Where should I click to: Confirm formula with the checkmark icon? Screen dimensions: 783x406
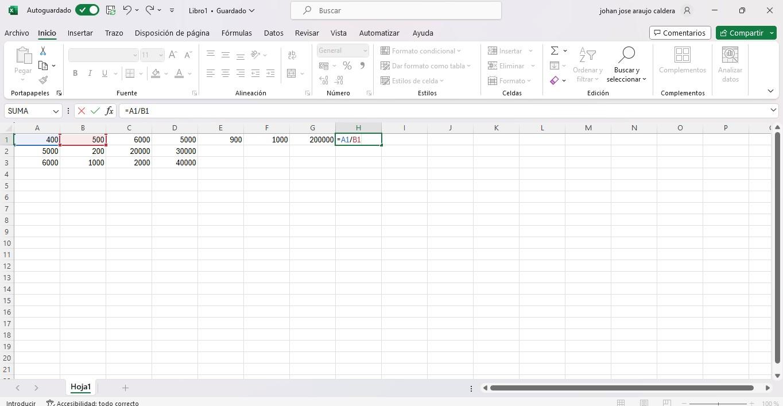(95, 111)
